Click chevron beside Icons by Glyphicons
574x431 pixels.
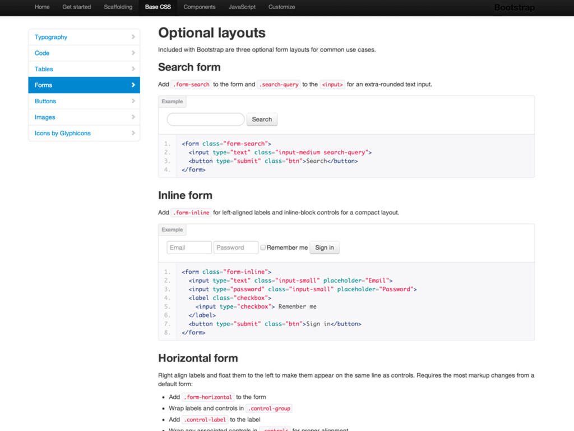133,133
